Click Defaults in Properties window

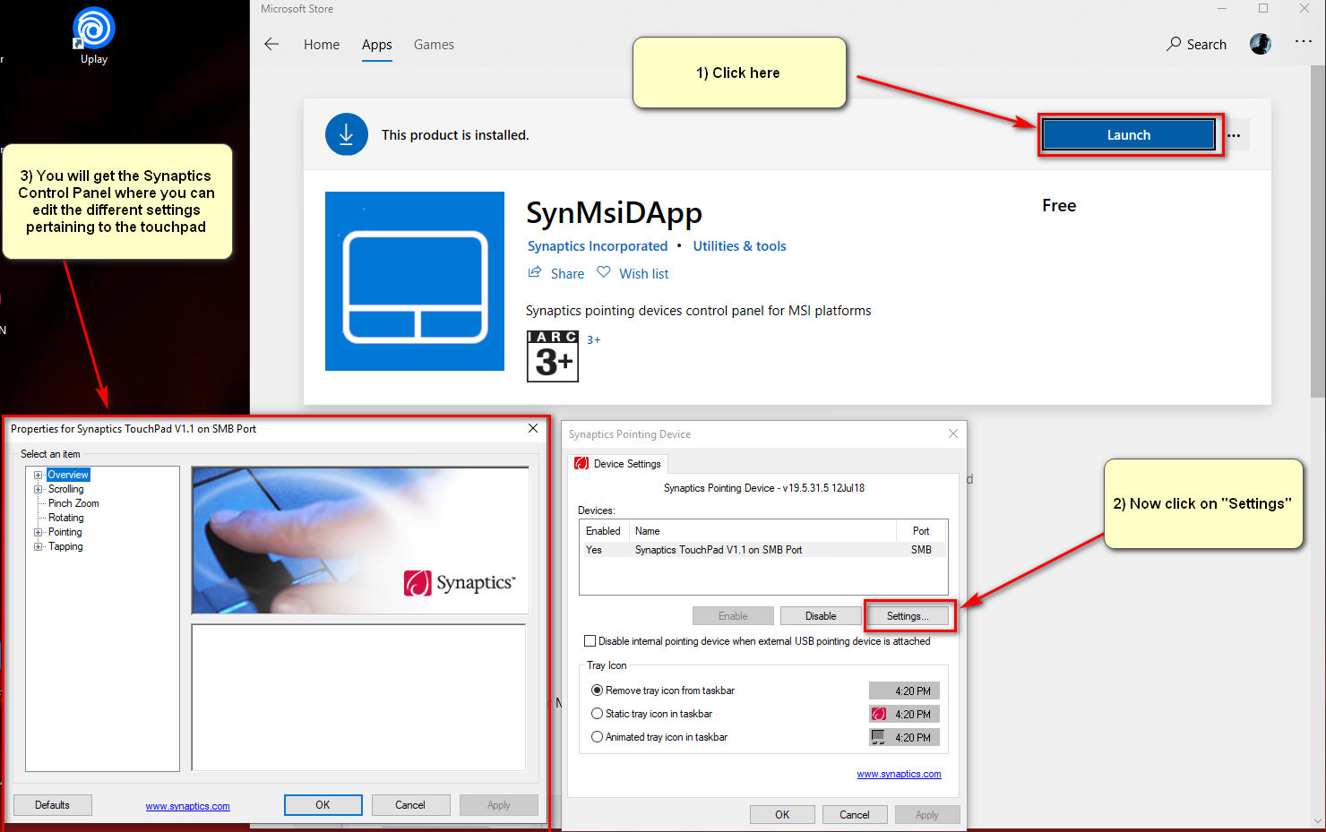click(53, 805)
